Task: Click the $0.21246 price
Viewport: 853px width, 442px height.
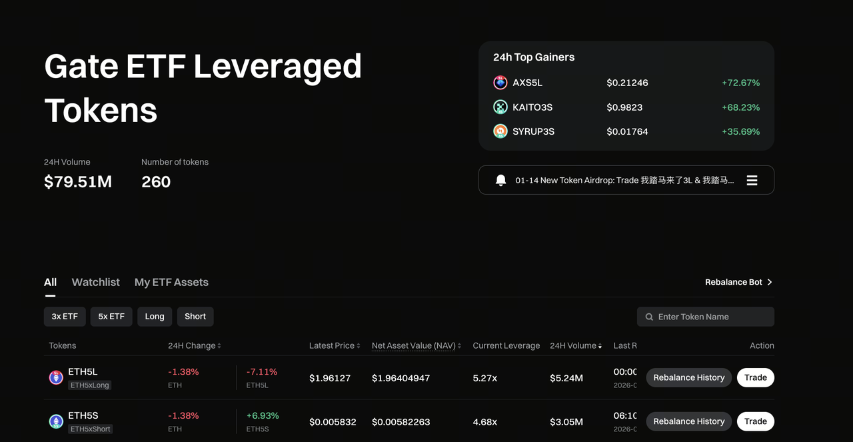Action: [627, 83]
